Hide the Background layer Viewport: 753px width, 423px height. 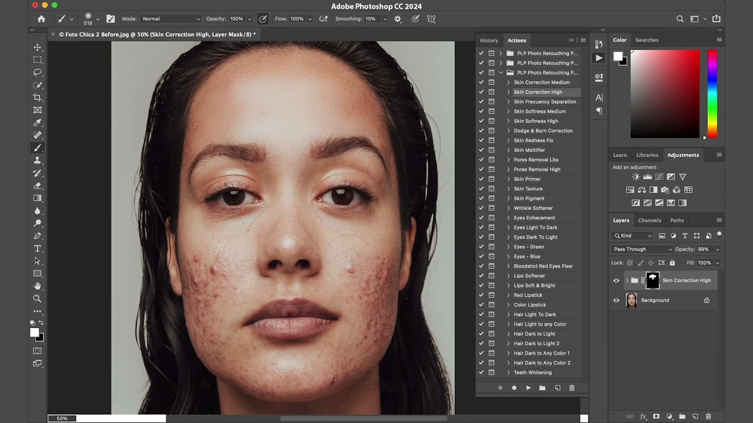click(617, 300)
